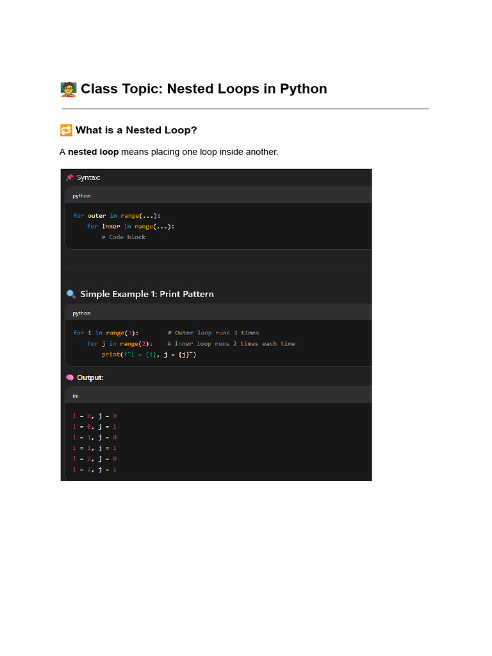Click the teacher emoji beside the class title

(x=68, y=89)
